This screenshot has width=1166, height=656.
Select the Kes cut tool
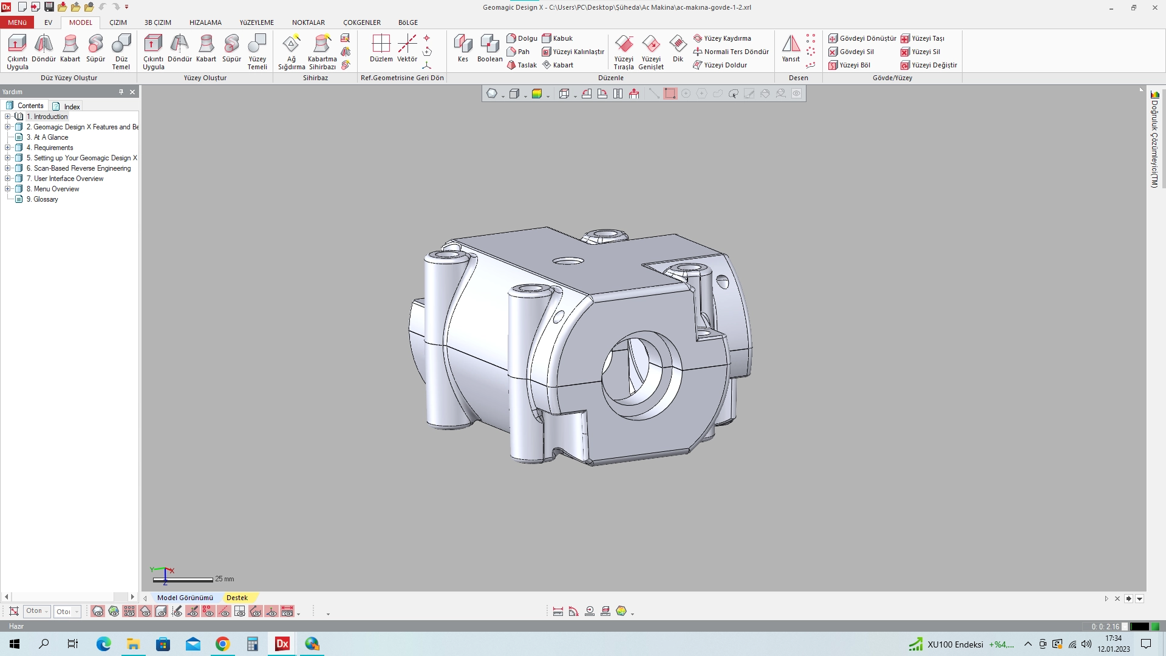click(x=463, y=49)
